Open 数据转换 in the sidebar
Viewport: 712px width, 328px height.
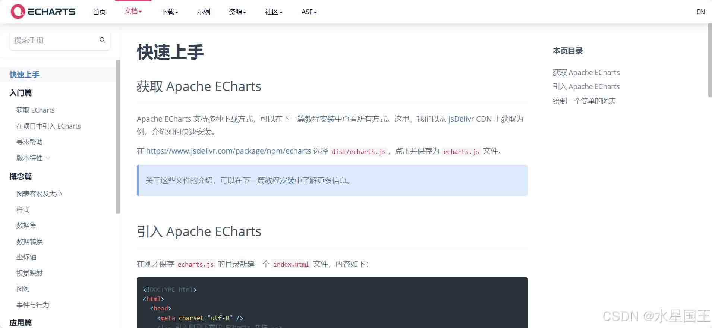29,242
